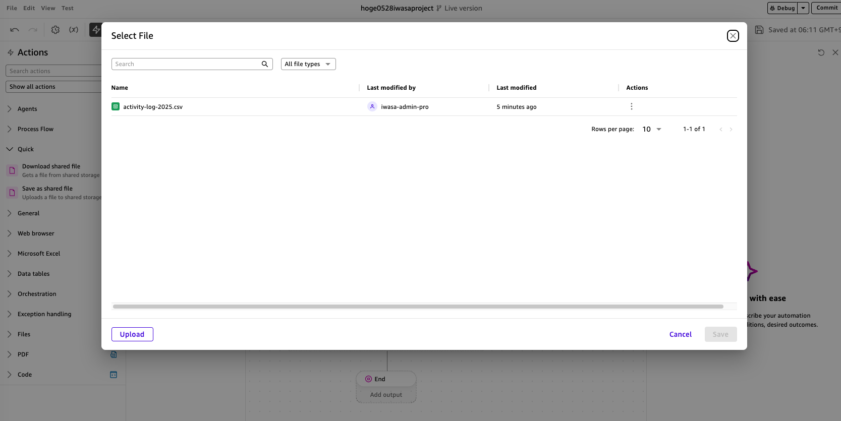Viewport: 841px width, 421px height.
Task: Open the File menu
Action: [12, 8]
